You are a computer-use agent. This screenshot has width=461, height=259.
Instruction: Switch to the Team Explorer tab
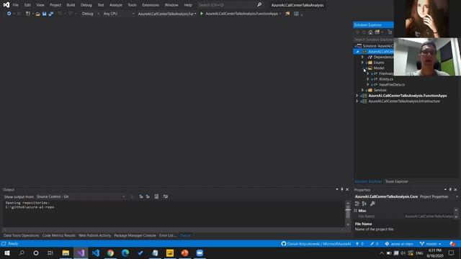(x=396, y=181)
